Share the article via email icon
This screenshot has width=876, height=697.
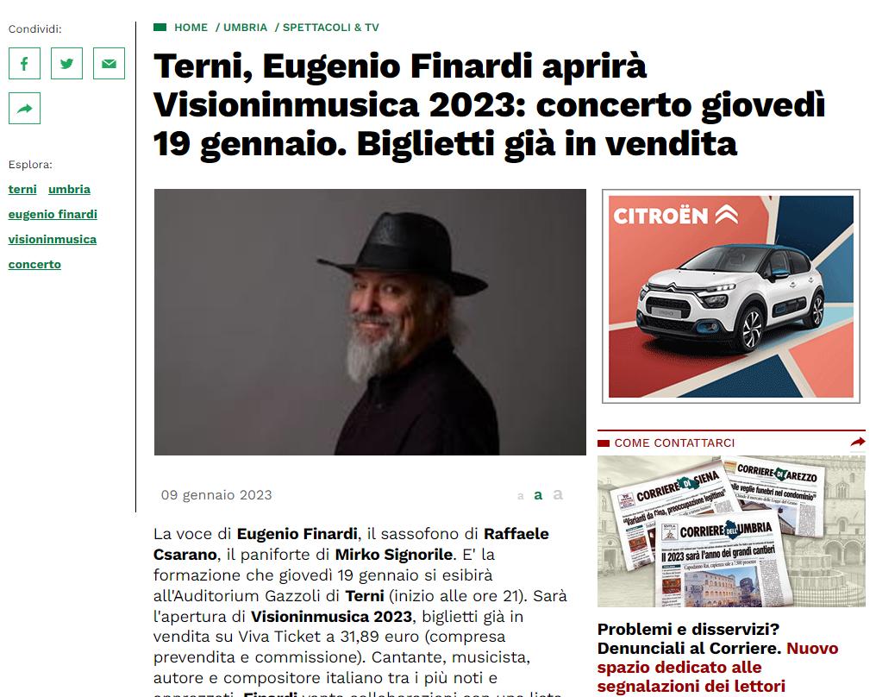109,63
